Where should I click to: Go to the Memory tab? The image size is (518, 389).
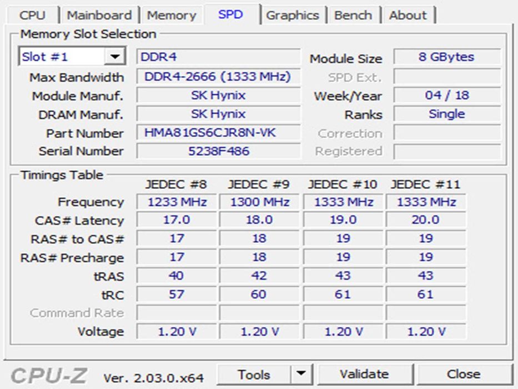pos(172,15)
